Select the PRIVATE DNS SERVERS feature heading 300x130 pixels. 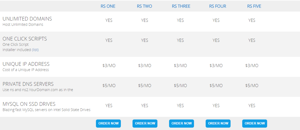point(28,84)
